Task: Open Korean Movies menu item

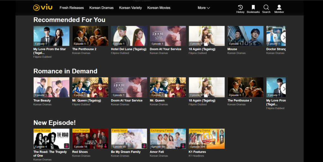Action: [159, 8]
